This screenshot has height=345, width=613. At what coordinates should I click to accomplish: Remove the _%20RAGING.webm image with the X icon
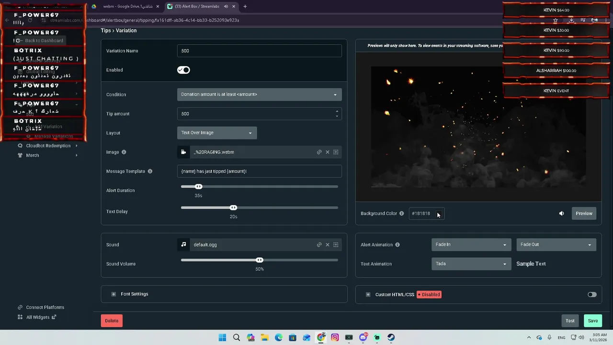pos(328,152)
